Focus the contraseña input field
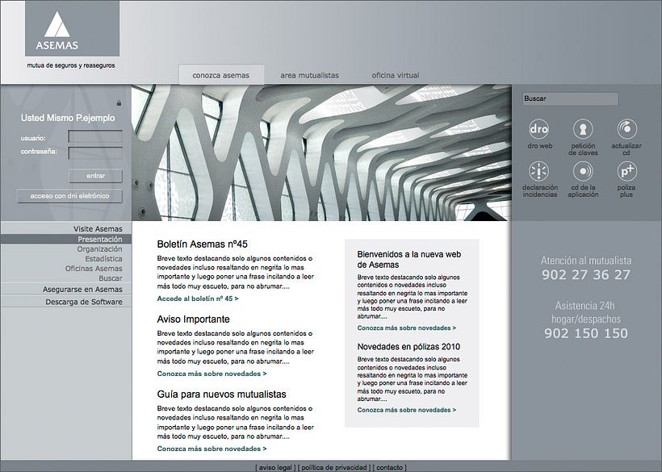 [95, 152]
